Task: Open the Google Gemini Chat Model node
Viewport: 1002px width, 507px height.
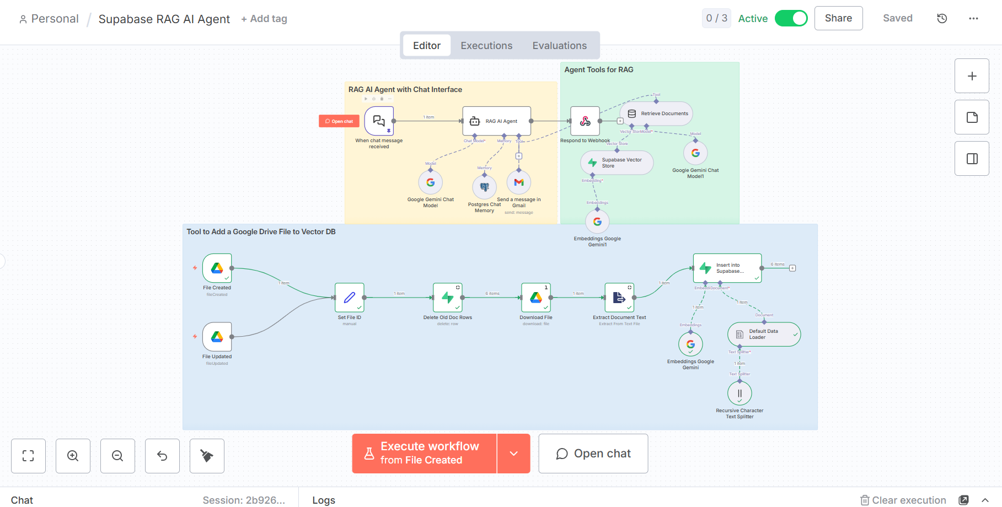Action: pos(431,182)
